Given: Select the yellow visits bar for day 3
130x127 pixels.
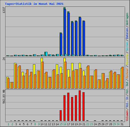Looking at the screenshot, I should point(15,76).
